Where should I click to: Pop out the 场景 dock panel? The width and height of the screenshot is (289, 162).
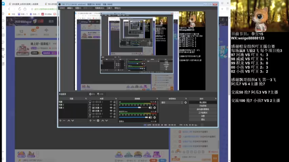pyautogui.click(x=86, y=99)
